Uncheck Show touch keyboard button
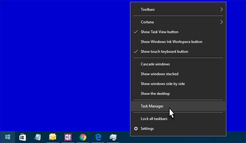Image resolution: width=246 pixels, height=143 pixels. click(x=178, y=52)
